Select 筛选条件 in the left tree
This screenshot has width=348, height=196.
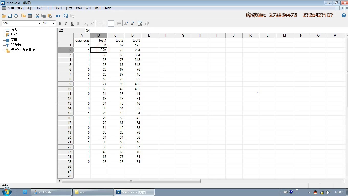17,45
